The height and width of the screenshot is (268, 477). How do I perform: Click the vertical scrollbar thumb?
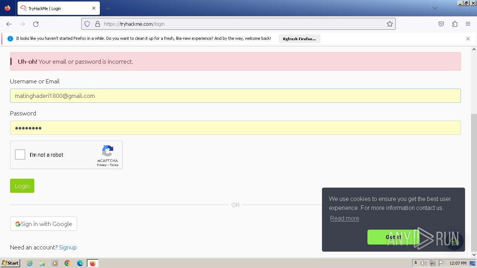(474, 182)
